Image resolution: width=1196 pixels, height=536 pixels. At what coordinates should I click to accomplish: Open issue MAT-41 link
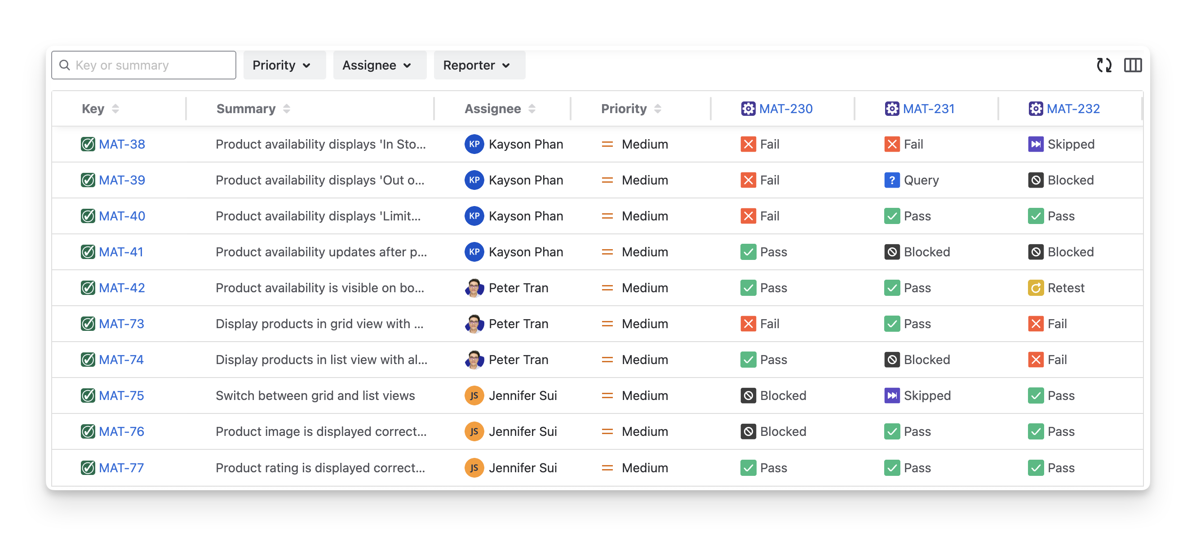[x=121, y=252]
